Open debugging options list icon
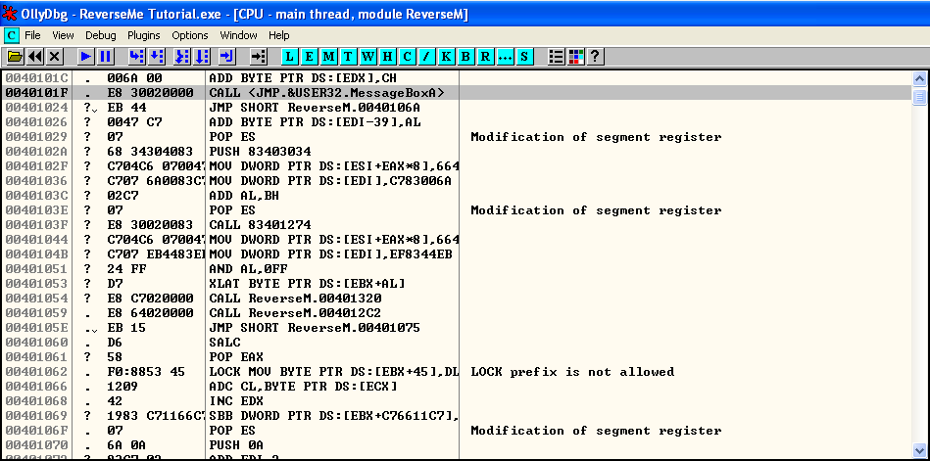This screenshot has height=461, width=930. point(557,57)
